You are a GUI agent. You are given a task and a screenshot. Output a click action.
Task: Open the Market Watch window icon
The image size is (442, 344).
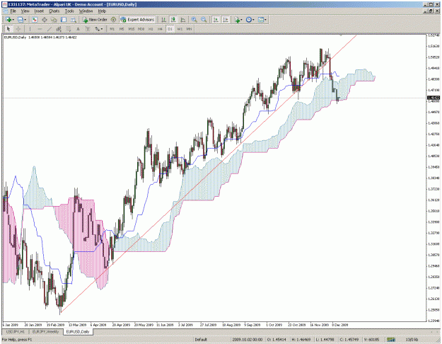(35, 20)
